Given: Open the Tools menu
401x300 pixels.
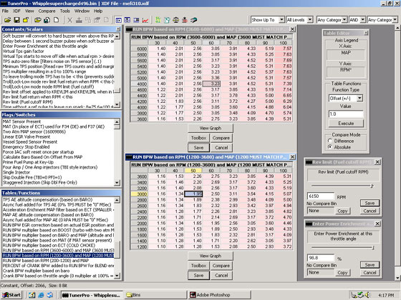Looking at the screenshot, I should [64, 11].
